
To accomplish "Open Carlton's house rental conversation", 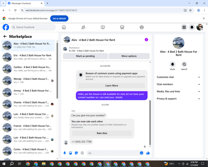I will tap(28, 69).
